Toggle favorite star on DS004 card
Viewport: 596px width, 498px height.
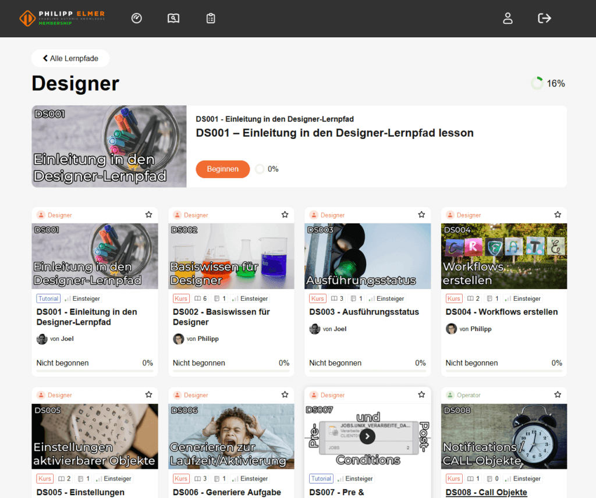[x=558, y=215]
